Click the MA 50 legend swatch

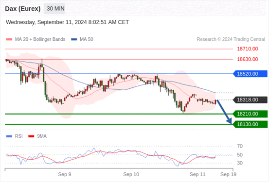[x=74, y=39]
